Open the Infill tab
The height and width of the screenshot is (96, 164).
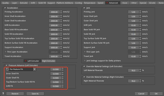33,3
